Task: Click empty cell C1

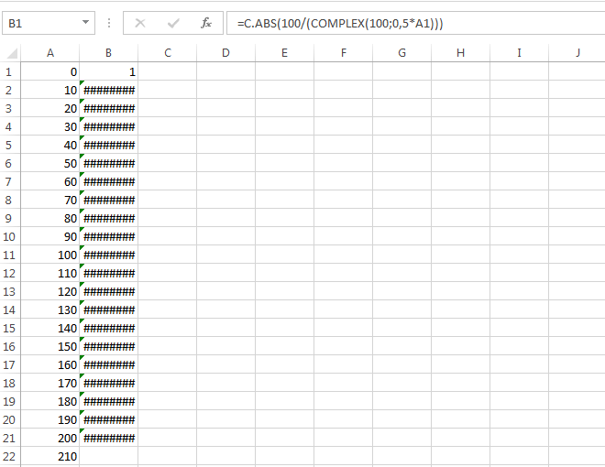Action: pos(168,71)
